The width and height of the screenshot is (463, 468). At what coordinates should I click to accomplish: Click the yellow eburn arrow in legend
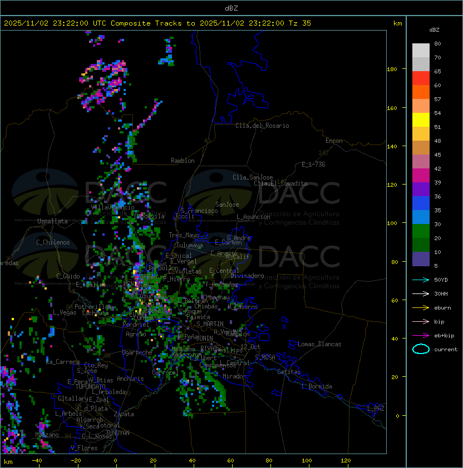[x=421, y=308]
